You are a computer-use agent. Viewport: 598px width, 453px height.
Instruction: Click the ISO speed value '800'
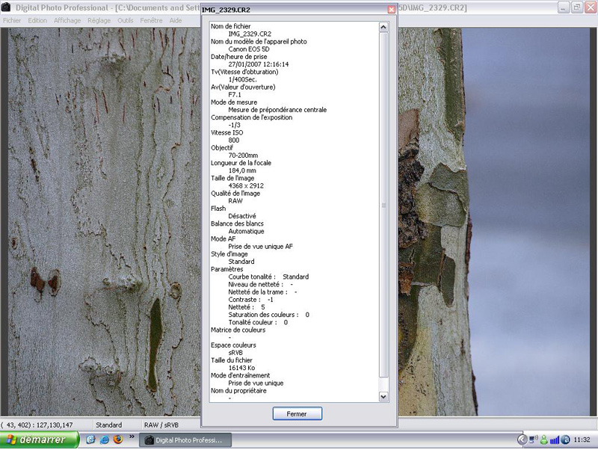[x=234, y=141]
